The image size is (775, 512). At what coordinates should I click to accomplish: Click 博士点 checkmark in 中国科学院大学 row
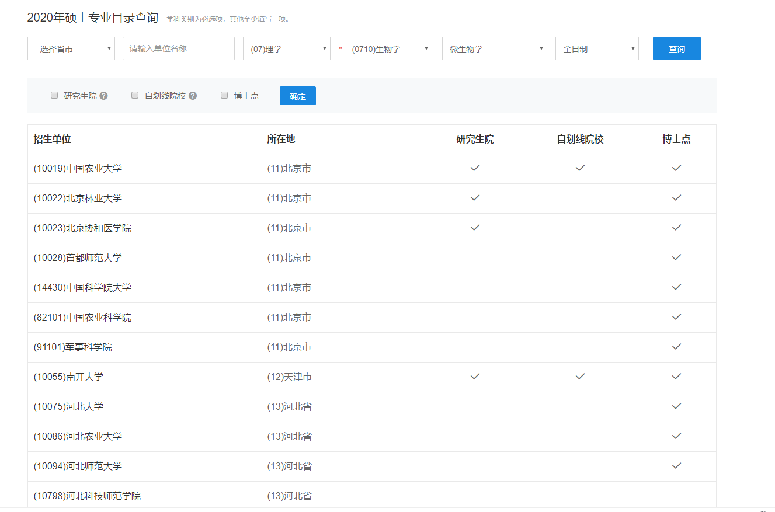click(x=676, y=287)
